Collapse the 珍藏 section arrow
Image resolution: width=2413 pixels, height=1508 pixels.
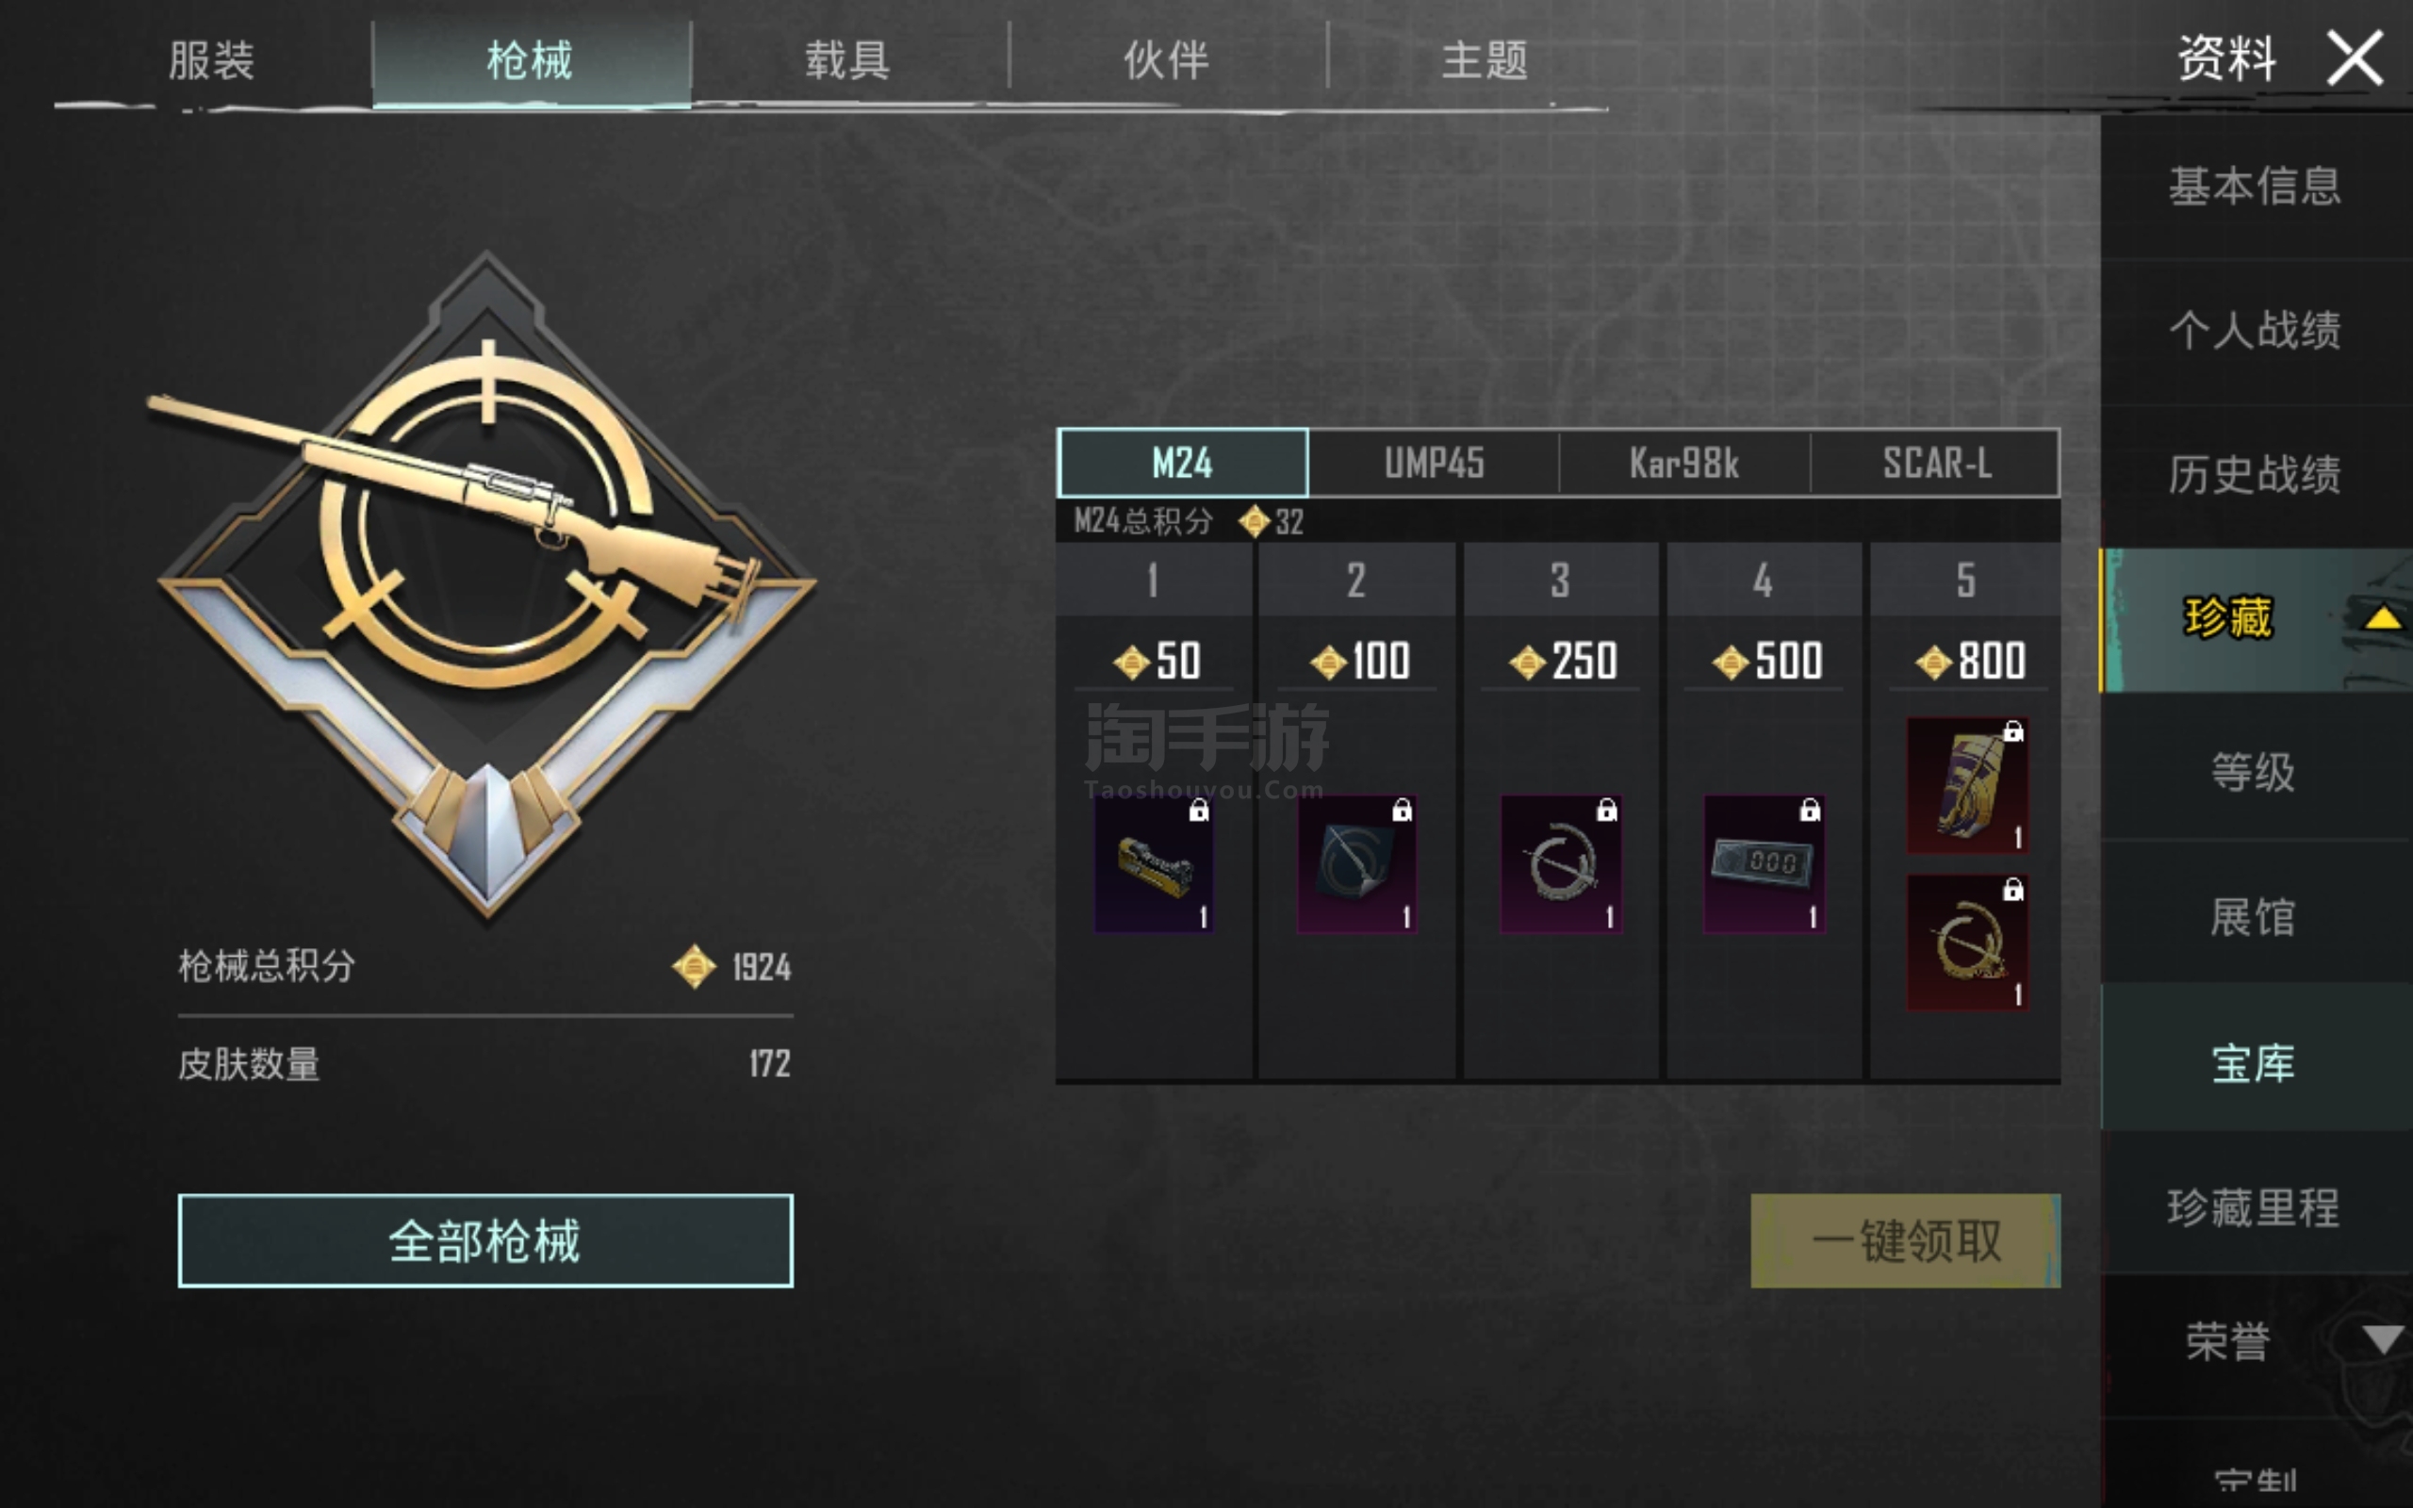[x=2382, y=619]
